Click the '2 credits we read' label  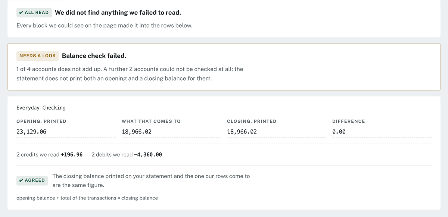pos(38,154)
